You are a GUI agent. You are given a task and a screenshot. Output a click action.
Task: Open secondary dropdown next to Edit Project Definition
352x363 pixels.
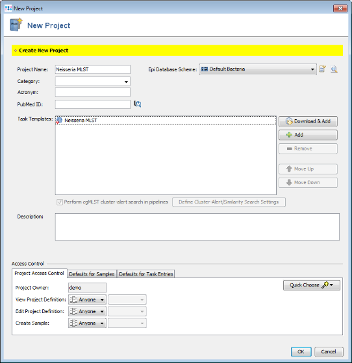pyautogui.click(x=127, y=311)
